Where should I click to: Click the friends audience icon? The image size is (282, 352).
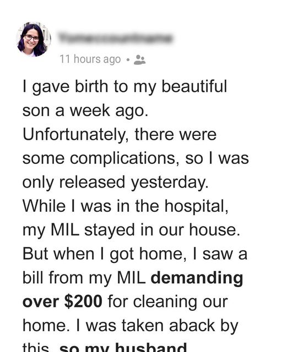pos(140,60)
